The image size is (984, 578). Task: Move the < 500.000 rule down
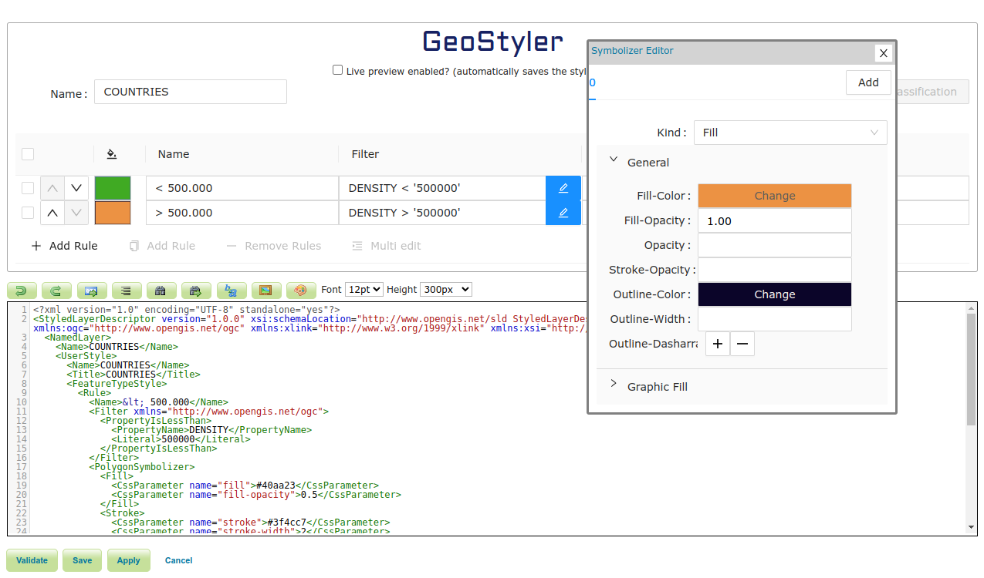(76, 188)
